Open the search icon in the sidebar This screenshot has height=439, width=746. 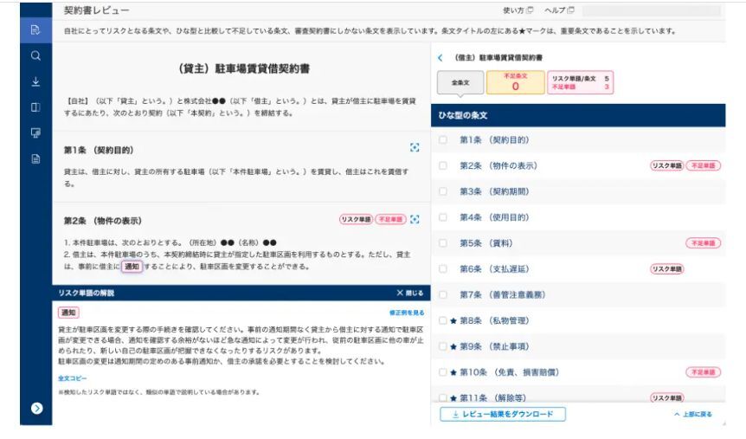35,55
